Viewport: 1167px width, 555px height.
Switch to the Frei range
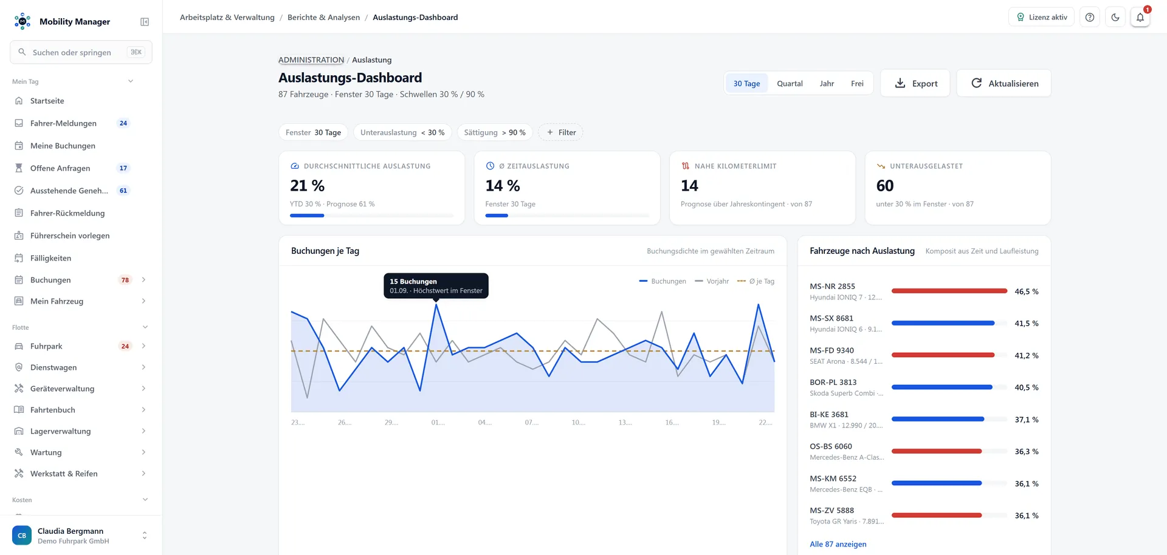(x=857, y=83)
